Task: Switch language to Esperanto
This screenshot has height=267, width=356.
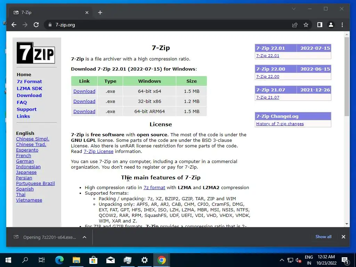Action: (27, 150)
